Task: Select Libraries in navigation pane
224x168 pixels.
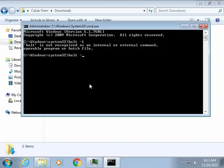Action: (x=13, y=60)
